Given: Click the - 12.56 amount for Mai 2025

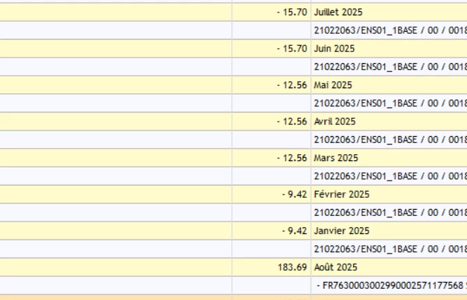Looking at the screenshot, I should (292, 85).
